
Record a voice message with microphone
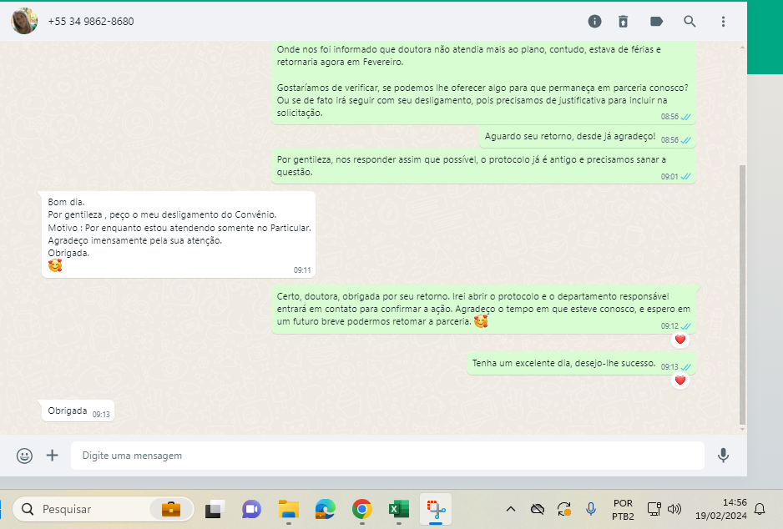(723, 455)
